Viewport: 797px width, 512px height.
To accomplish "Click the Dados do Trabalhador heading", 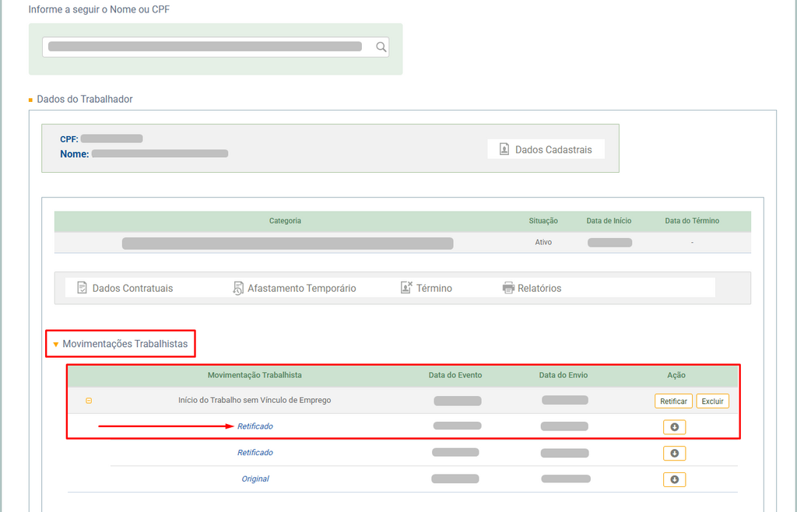I will tap(84, 100).
